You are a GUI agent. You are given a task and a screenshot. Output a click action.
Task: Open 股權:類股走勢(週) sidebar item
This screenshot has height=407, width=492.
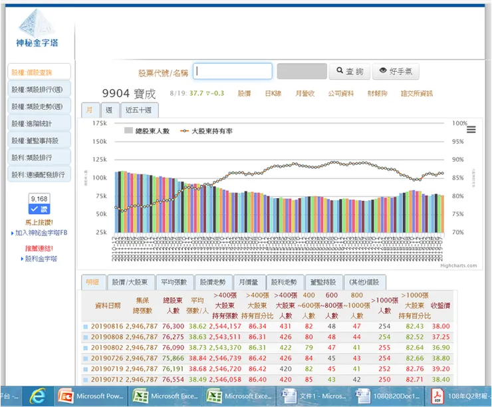click(39, 106)
